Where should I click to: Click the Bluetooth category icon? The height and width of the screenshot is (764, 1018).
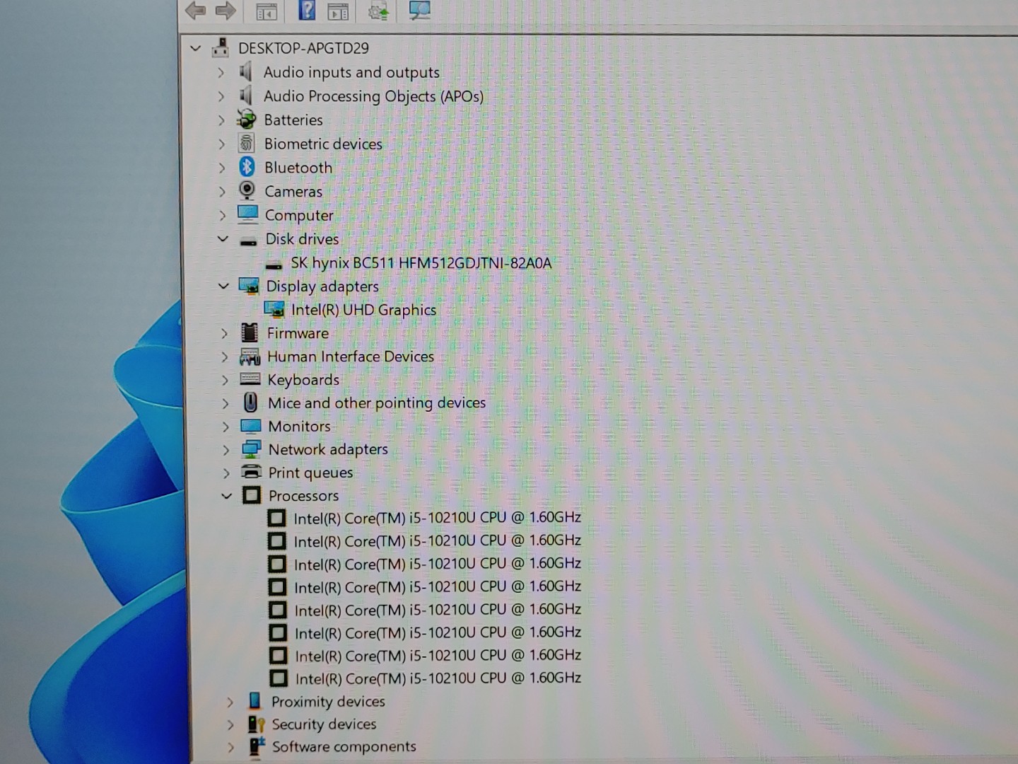click(247, 167)
